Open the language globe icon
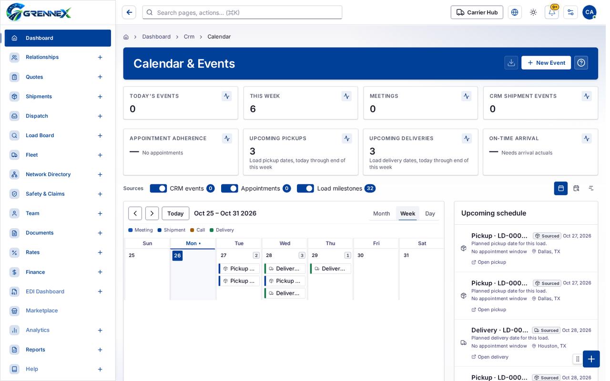The width and height of the screenshot is (610, 381). tap(515, 12)
